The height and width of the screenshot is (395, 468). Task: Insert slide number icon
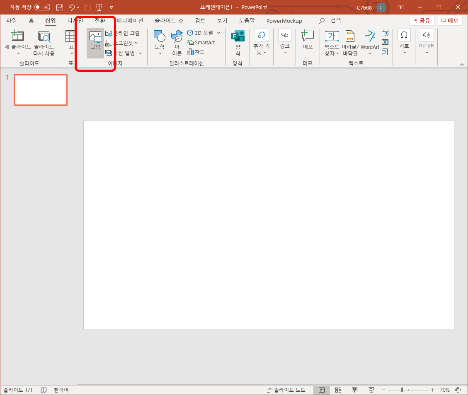tap(385, 42)
